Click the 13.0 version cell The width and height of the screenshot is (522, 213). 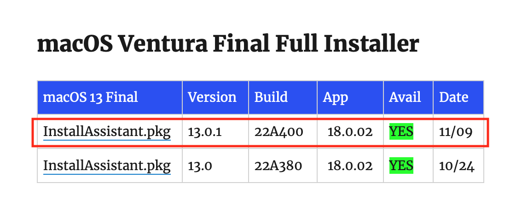(200, 166)
